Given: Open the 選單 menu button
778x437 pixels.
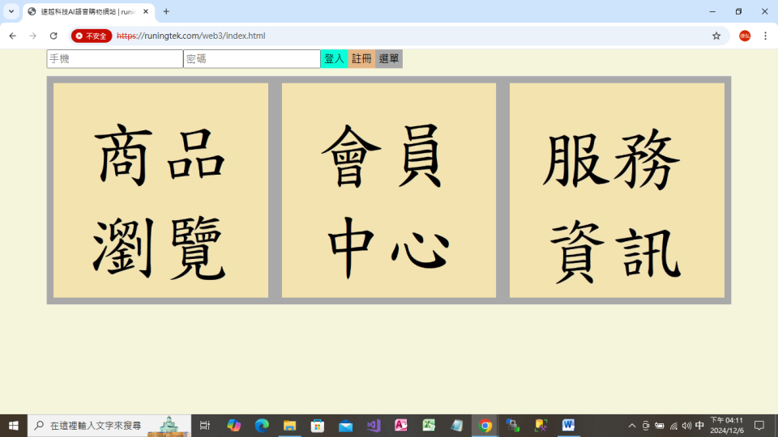Looking at the screenshot, I should (389, 59).
